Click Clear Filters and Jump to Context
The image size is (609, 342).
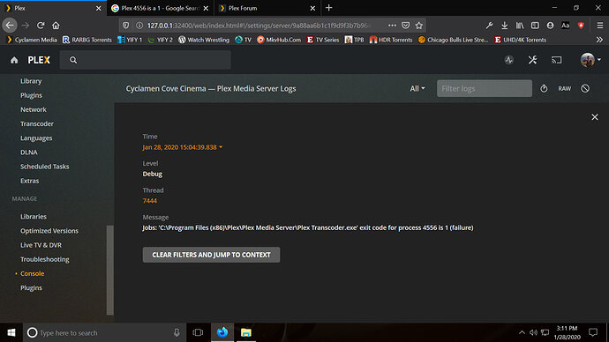(x=211, y=255)
